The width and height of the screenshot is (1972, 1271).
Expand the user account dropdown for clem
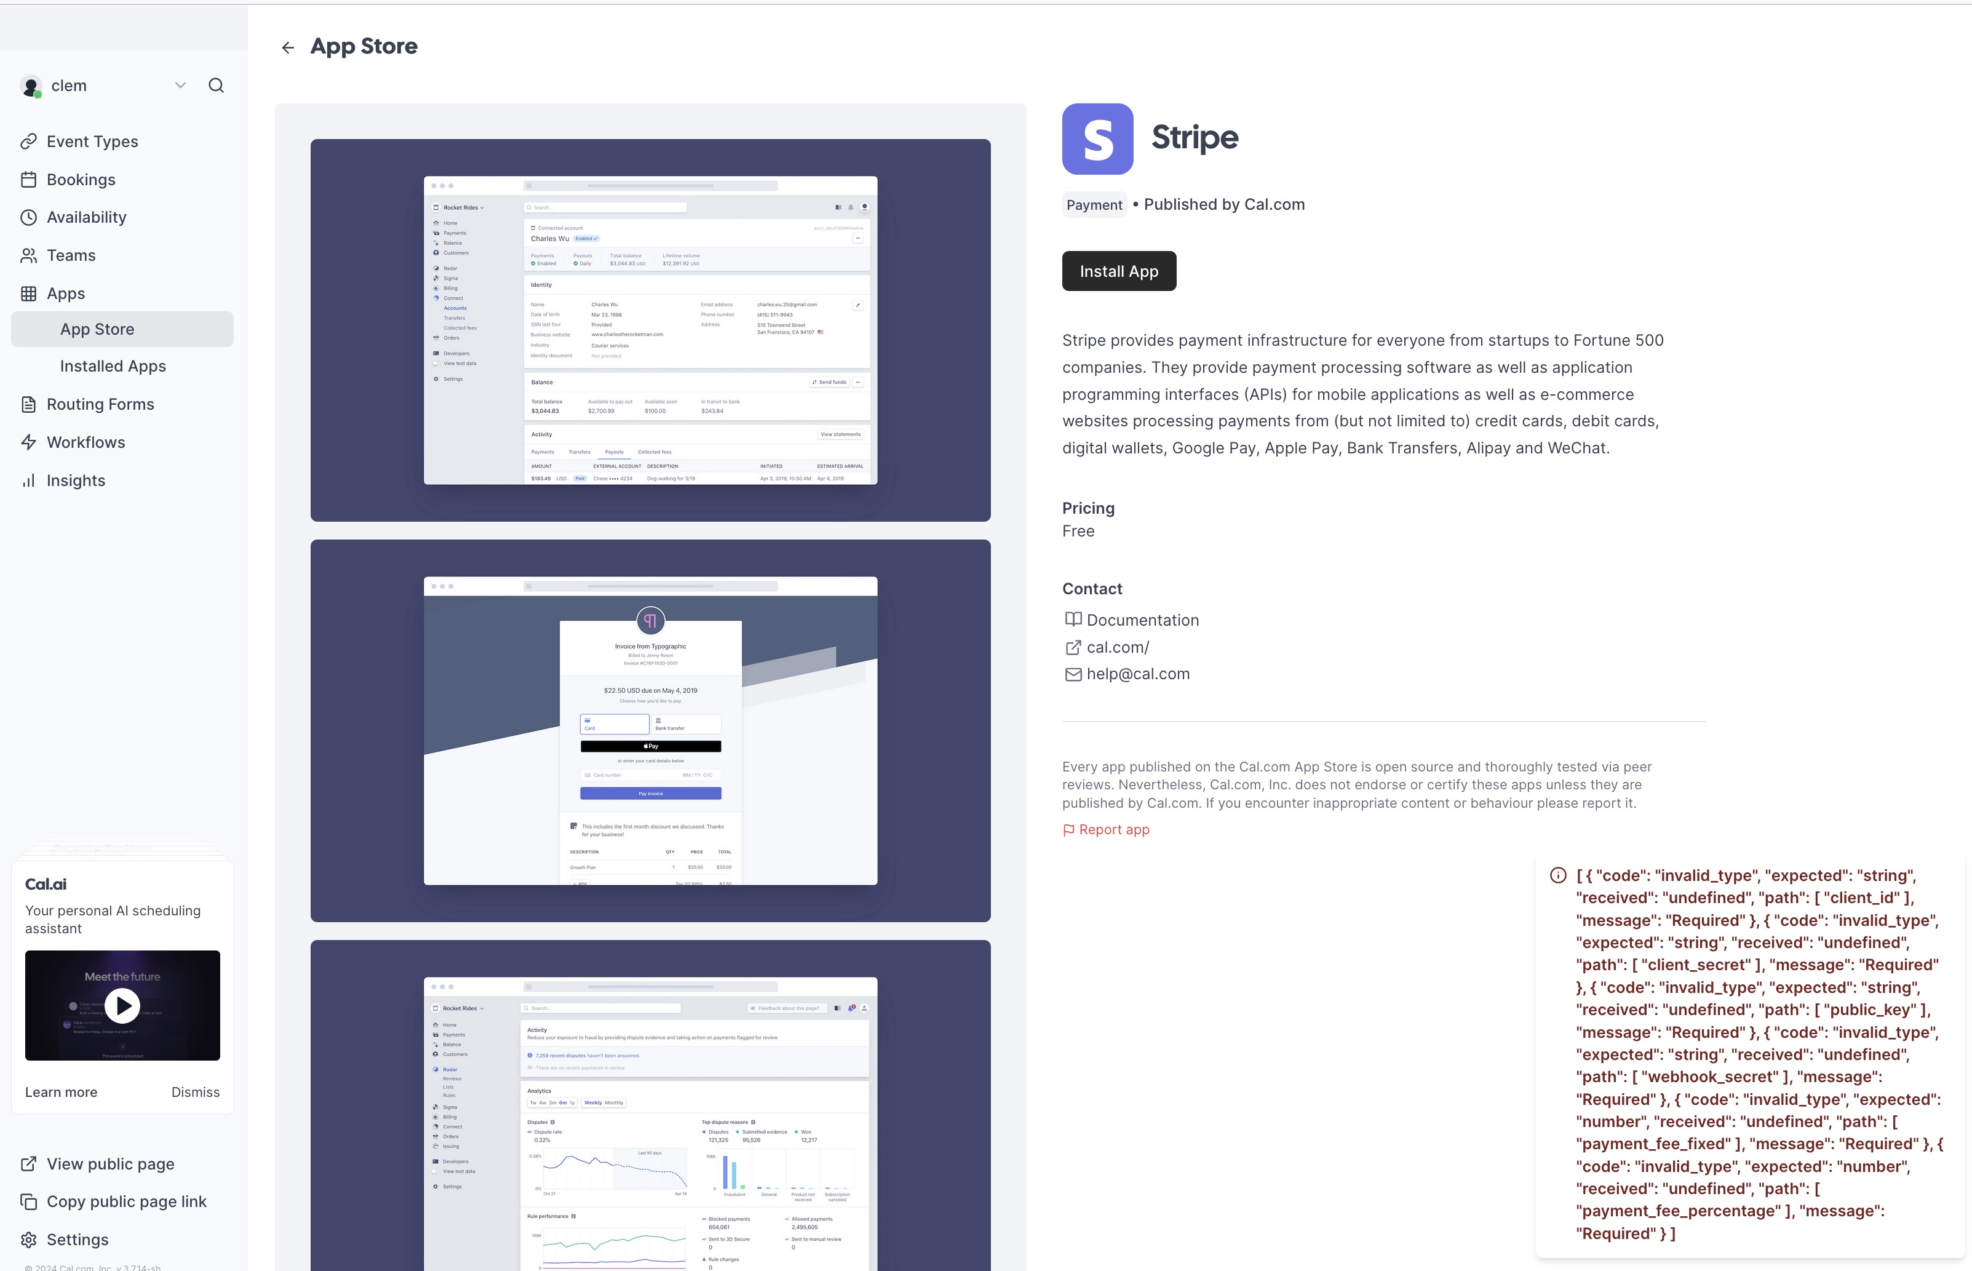[180, 85]
